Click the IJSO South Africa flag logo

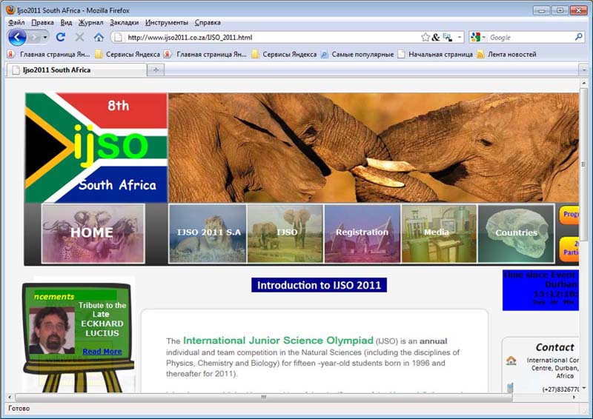pos(96,148)
